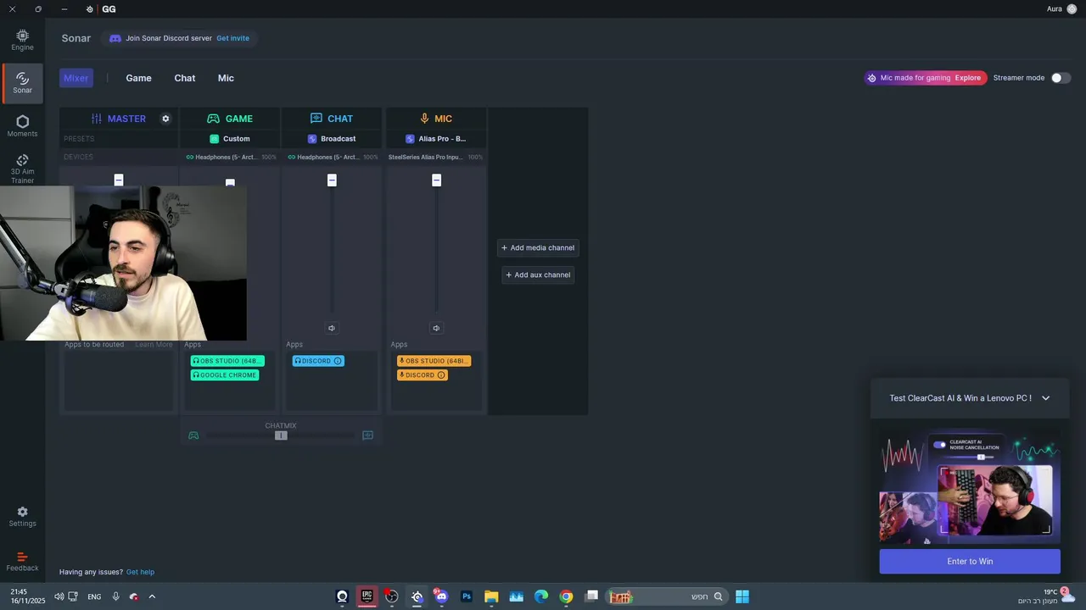The height and width of the screenshot is (610, 1086).
Task: Open the Settings gear in sidebar
Action: click(x=22, y=517)
